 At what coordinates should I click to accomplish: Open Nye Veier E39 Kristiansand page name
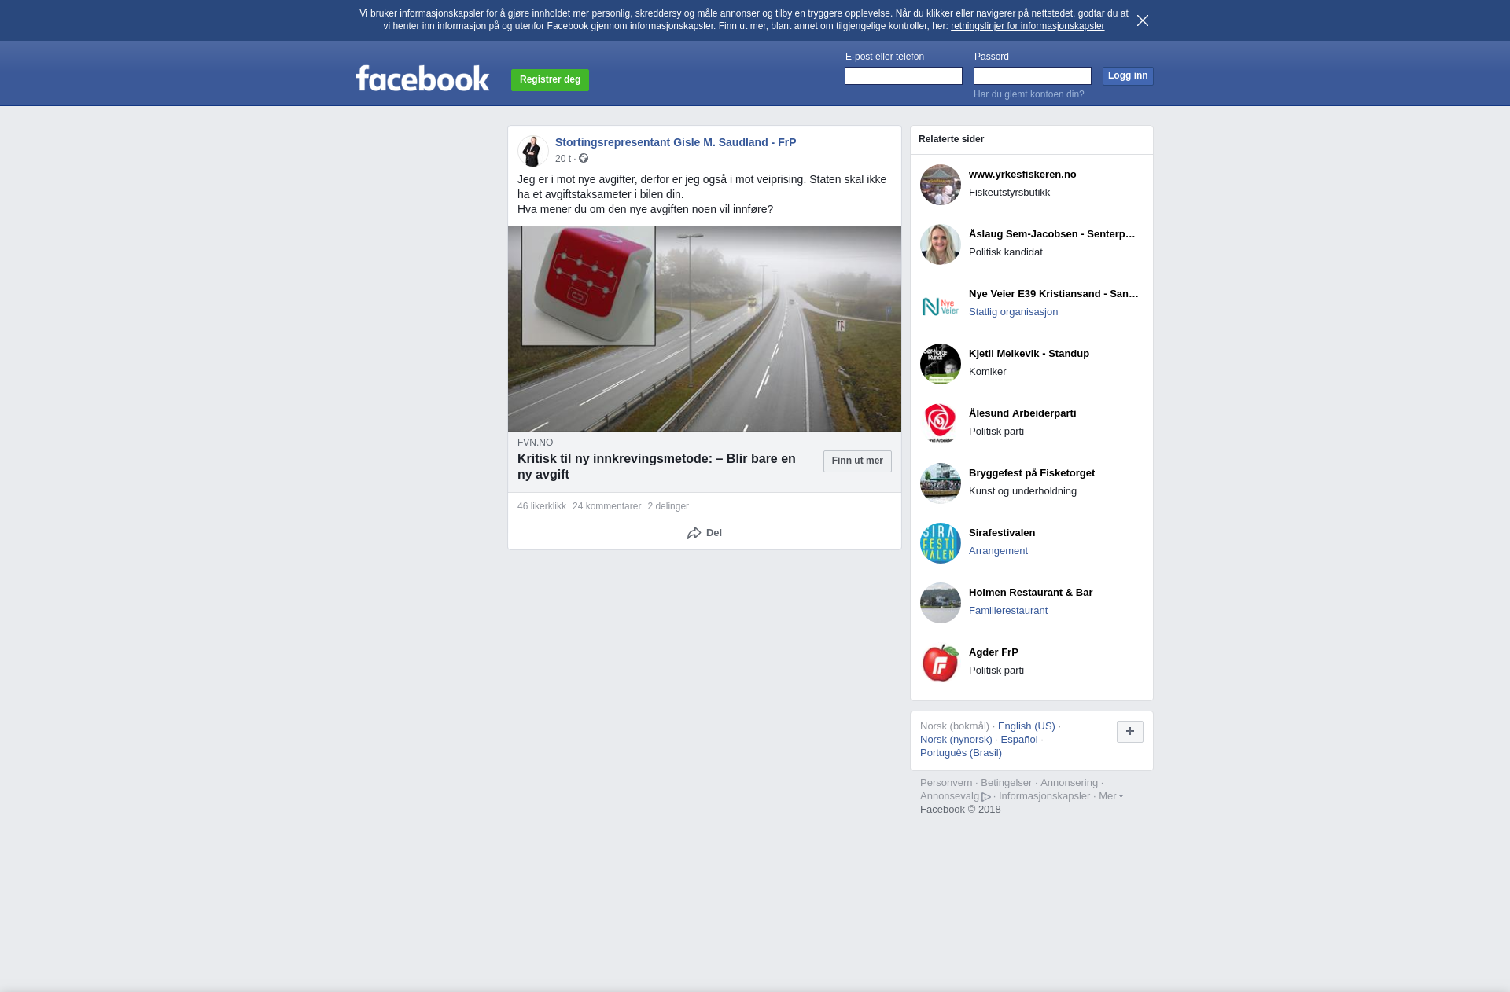click(x=1054, y=294)
